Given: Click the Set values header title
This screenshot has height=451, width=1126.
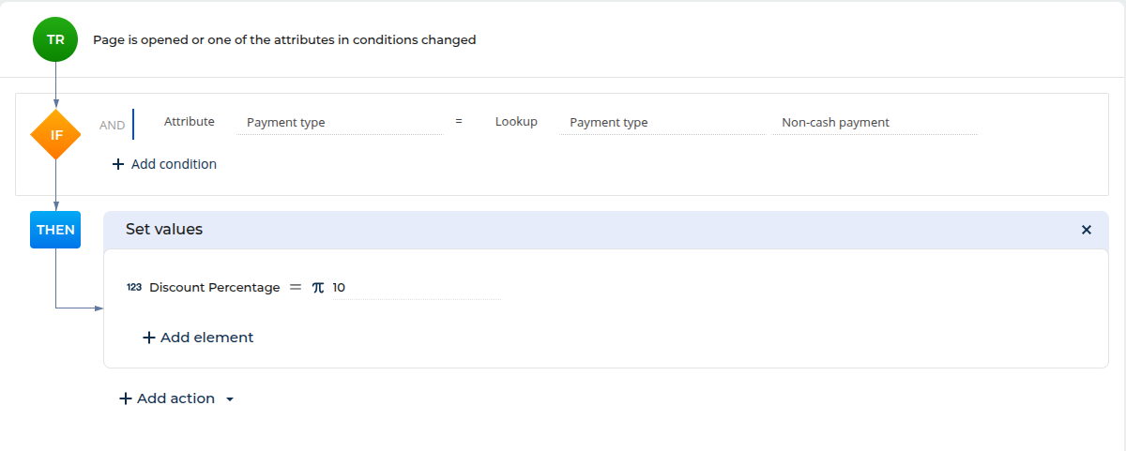Looking at the screenshot, I should click(164, 230).
